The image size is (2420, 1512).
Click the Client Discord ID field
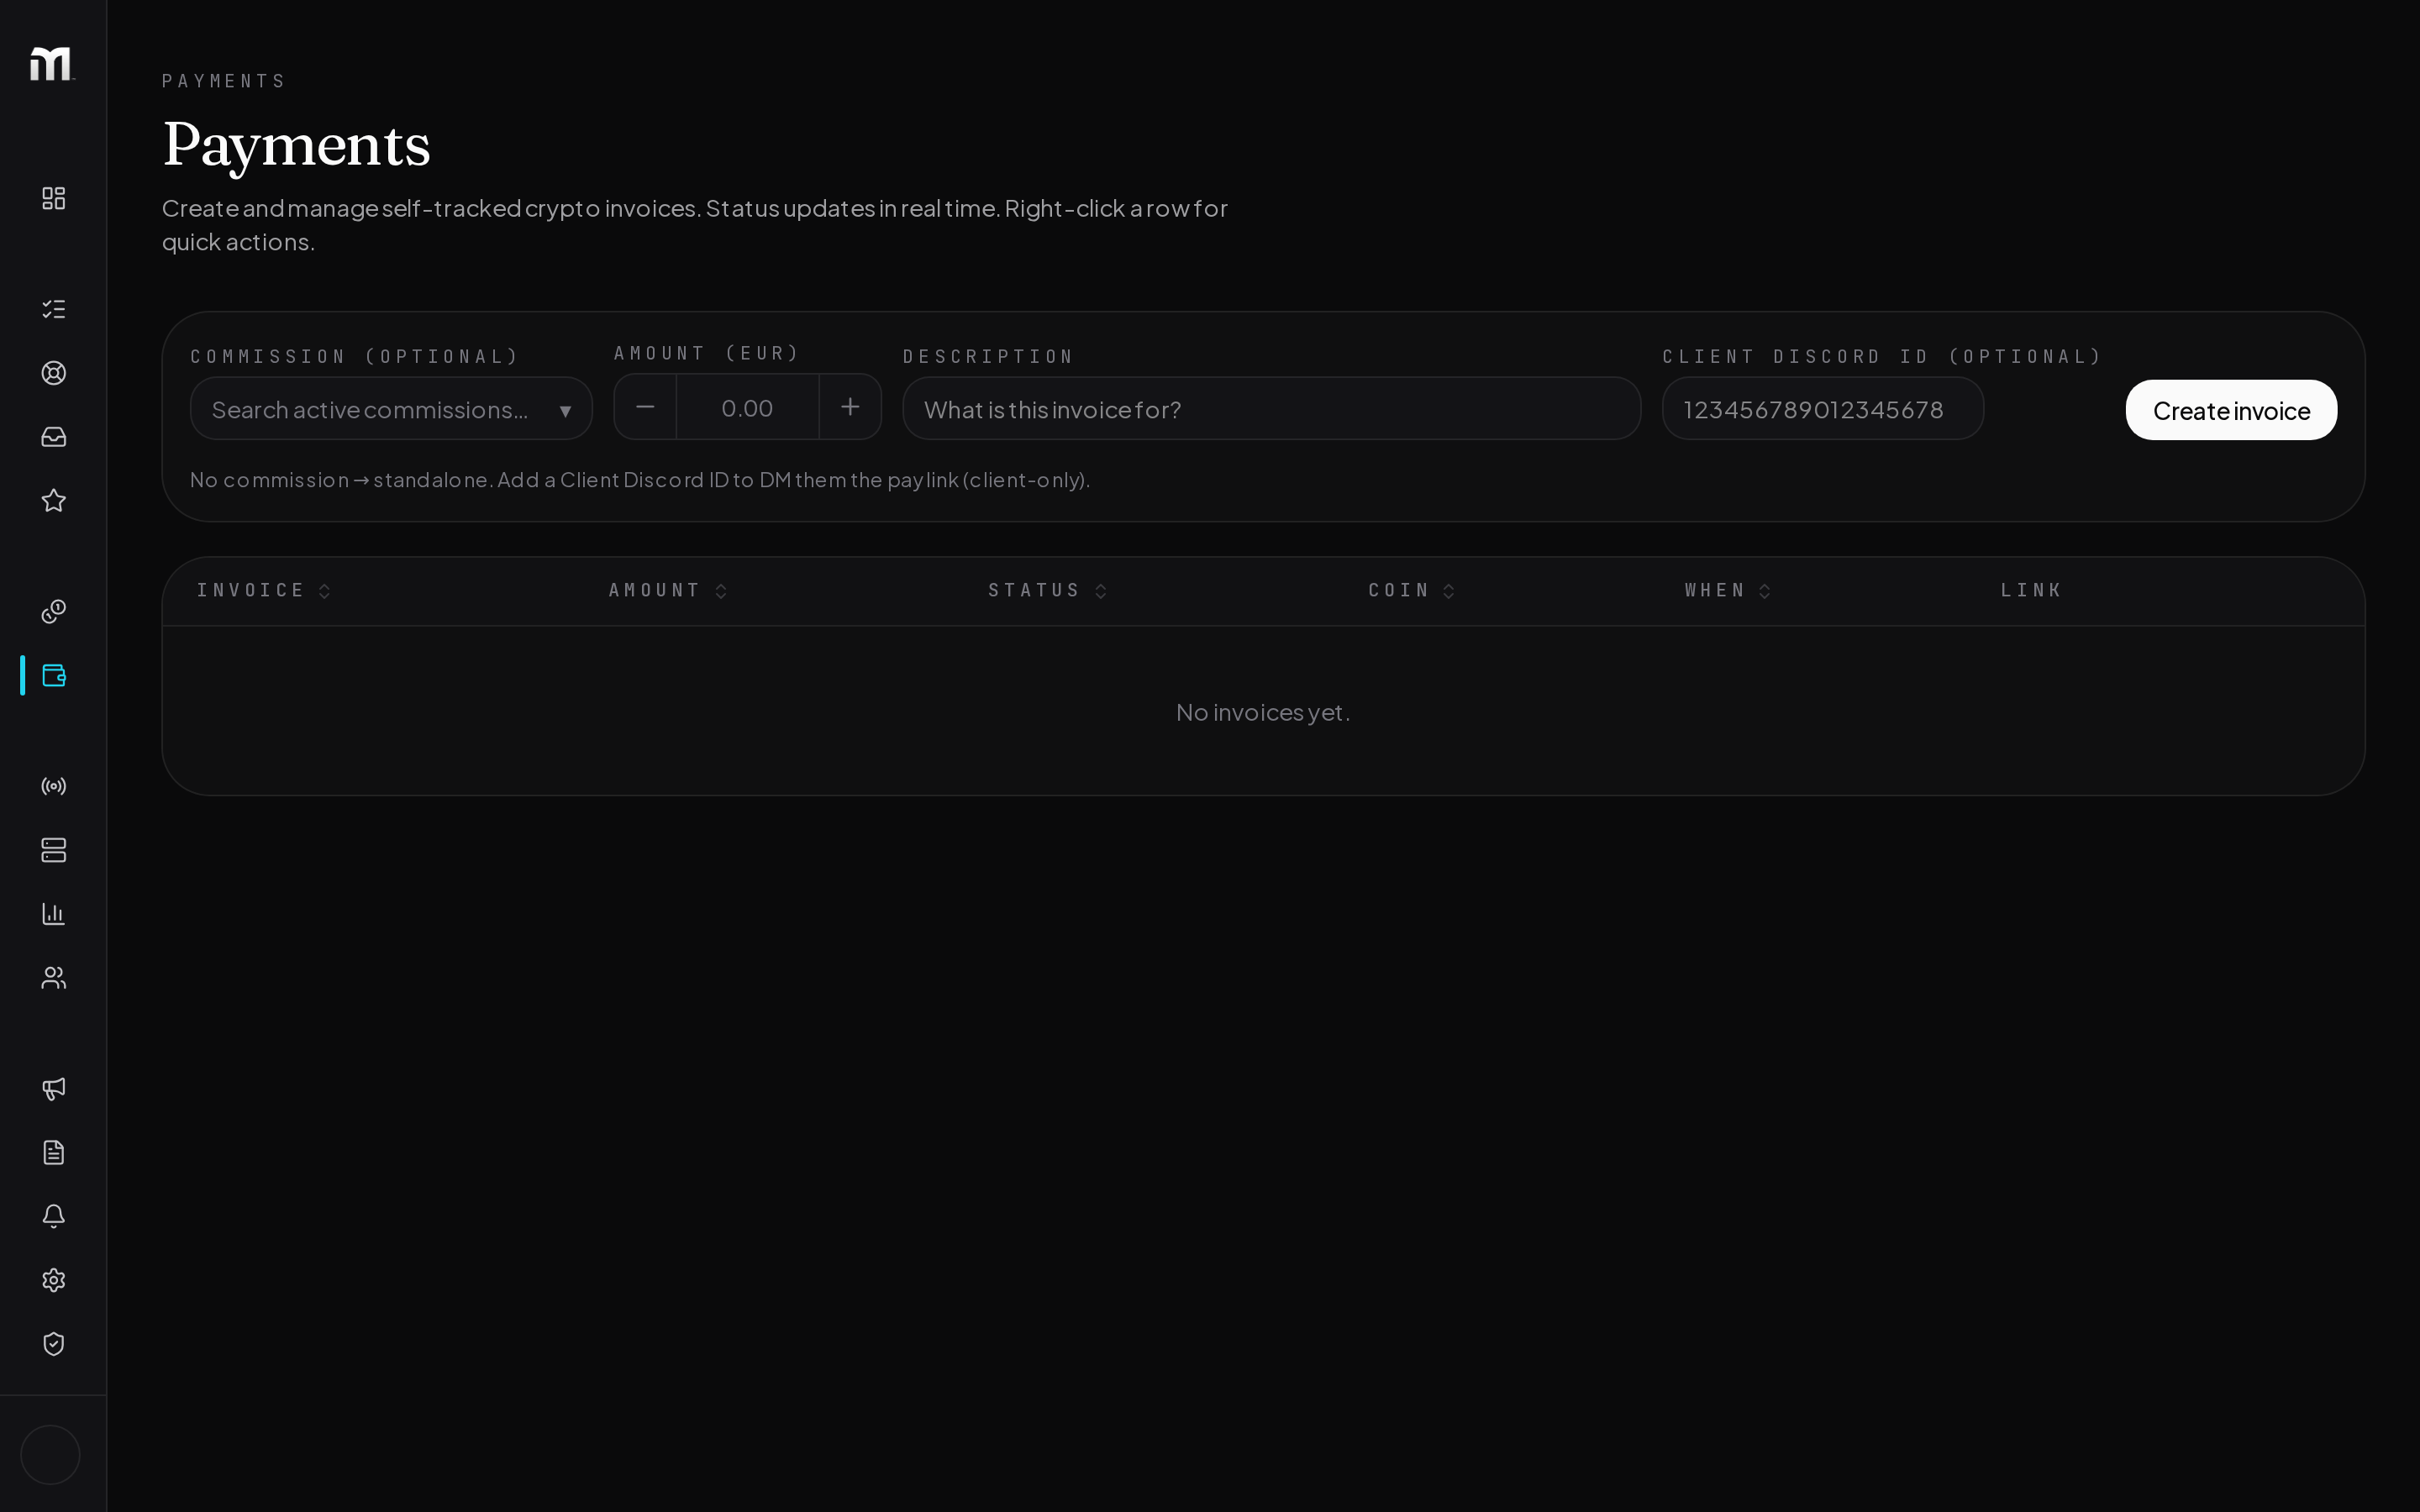tap(1822, 409)
